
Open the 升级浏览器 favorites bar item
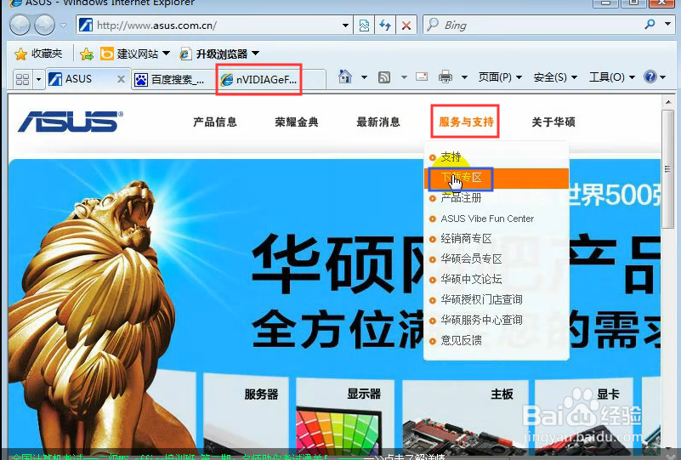[219, 54]
